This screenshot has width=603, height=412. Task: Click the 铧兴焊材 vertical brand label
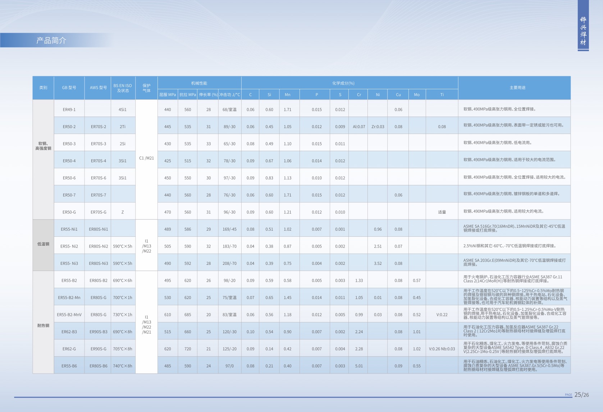pos(583,31)
